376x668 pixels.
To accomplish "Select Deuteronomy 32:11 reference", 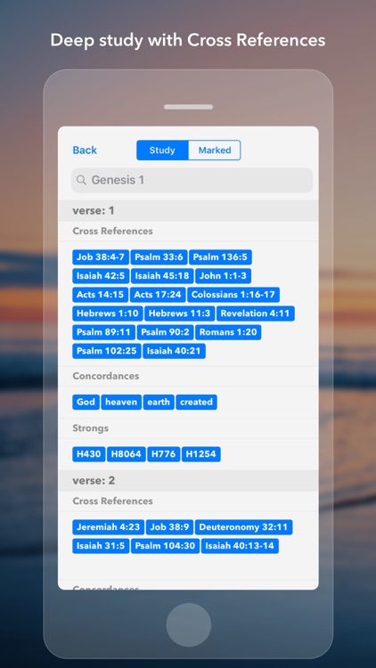I will [x=243, y=527].
